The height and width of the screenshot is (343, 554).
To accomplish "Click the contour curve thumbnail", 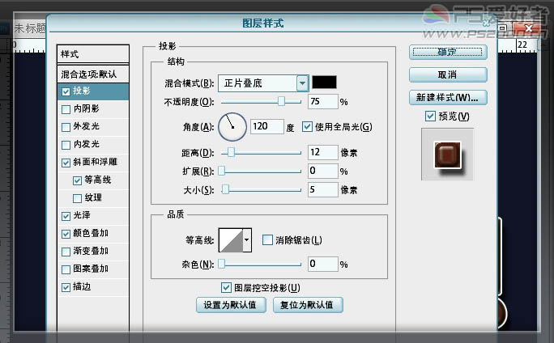I will click(x=231, y=240).
